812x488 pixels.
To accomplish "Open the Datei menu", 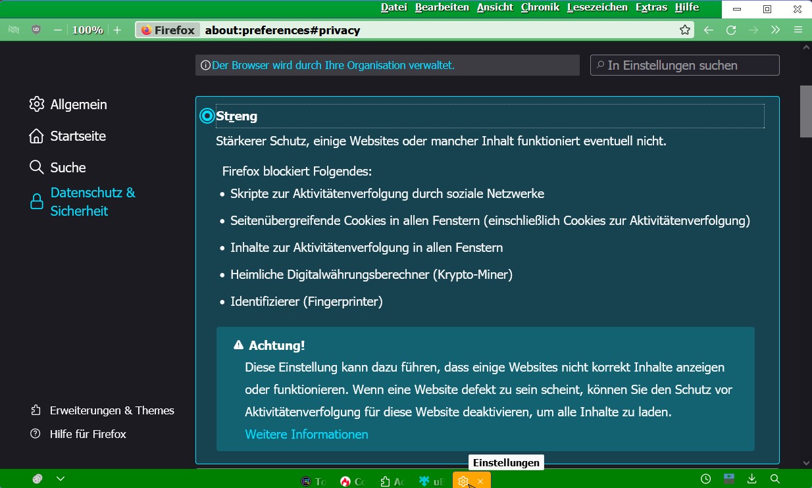I will (x=394, y=7).
